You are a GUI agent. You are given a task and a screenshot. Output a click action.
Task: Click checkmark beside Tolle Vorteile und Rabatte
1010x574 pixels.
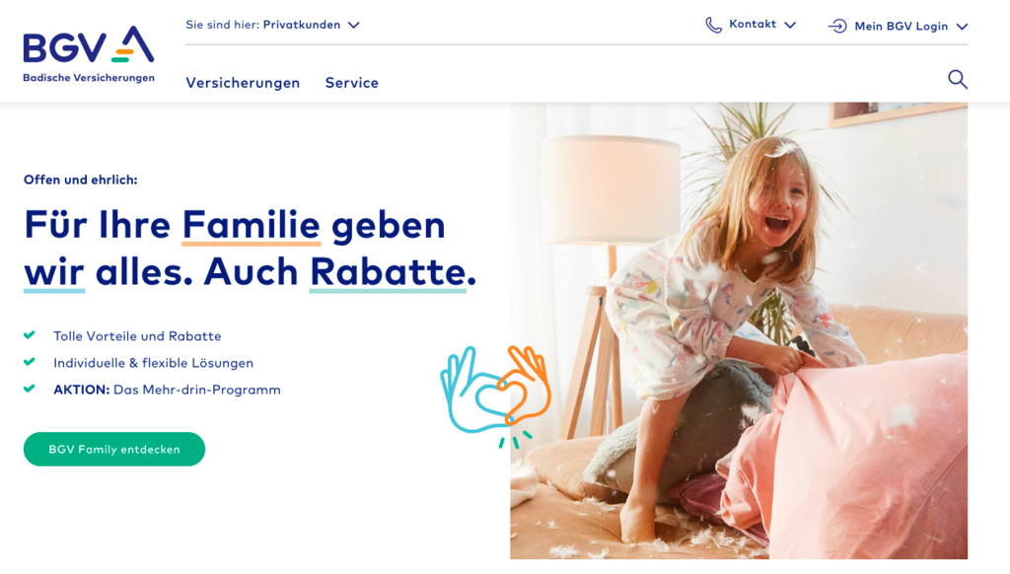29,335
